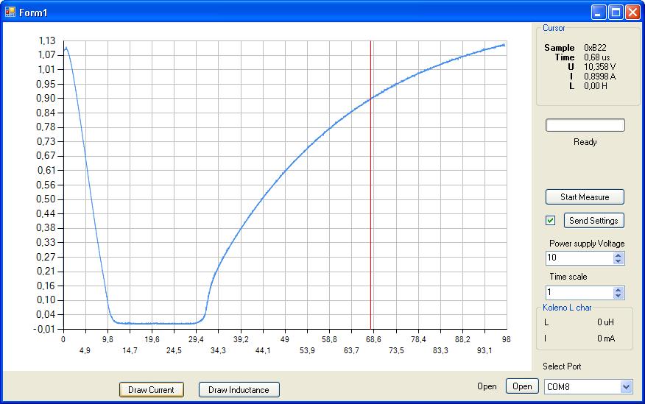This screenshot has height=404, width=645.
Task: Click the Start Measure button
Action: pos(585,197)
